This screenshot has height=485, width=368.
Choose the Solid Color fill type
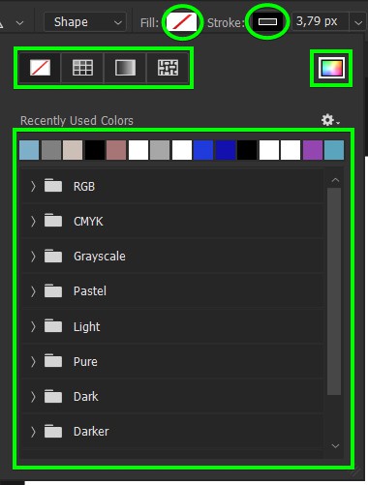point(82,68)
